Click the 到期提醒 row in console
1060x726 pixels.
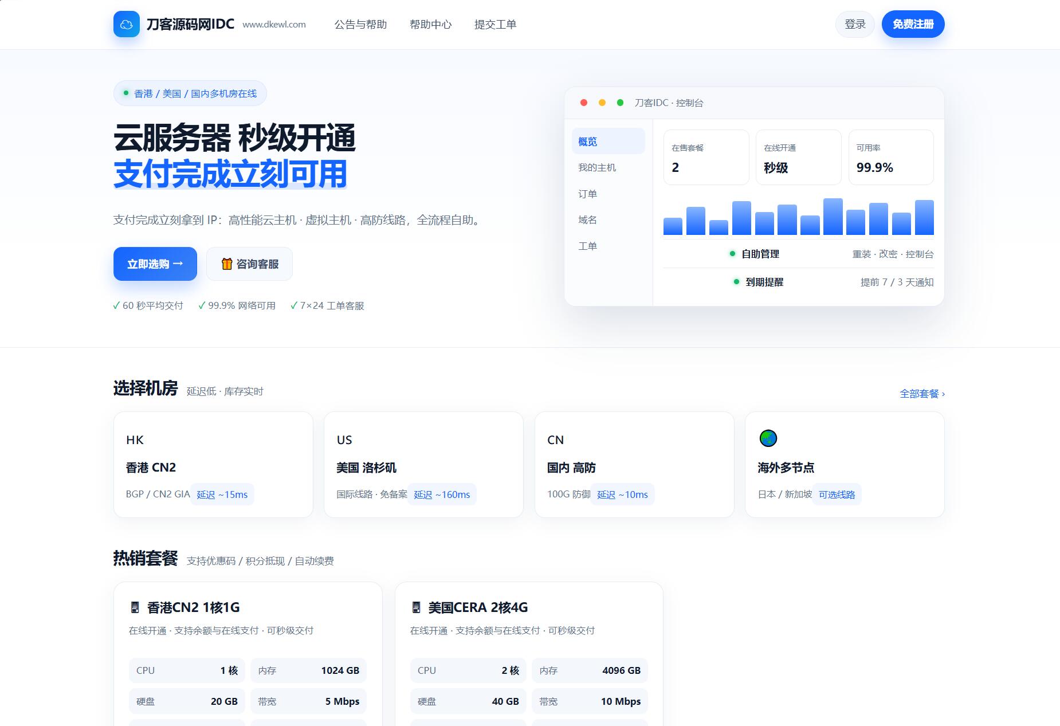point(799,282)
